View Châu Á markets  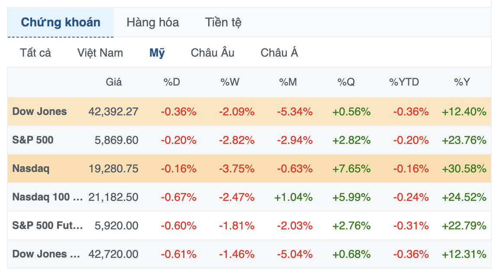click(279, 53)
